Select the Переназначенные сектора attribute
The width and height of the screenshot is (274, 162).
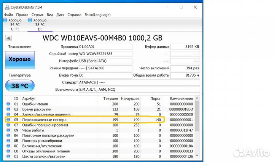click(x=44, y=120)
